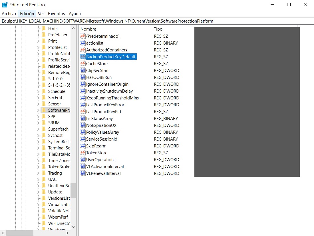Select the Prefetcher key in the tree
Screen dimensions: 314x236
pos(58,35)
